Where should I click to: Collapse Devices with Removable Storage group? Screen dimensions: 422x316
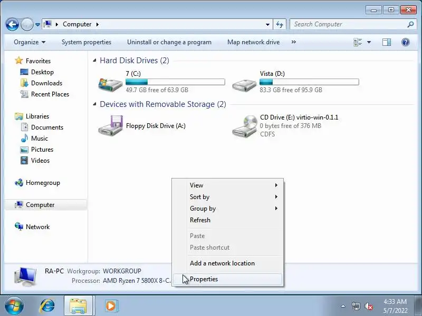coord(94,104)
